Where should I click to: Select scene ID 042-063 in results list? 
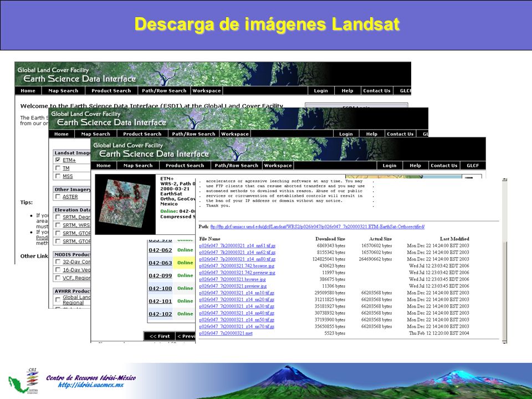pyautogui.click(x=160, y=263)
